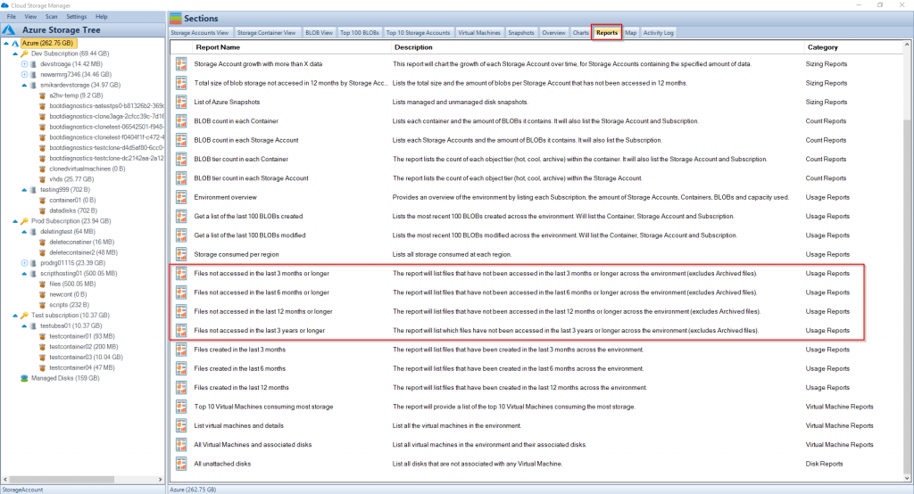Open the File menu
The image size is (914, 494).
[11, 16]
